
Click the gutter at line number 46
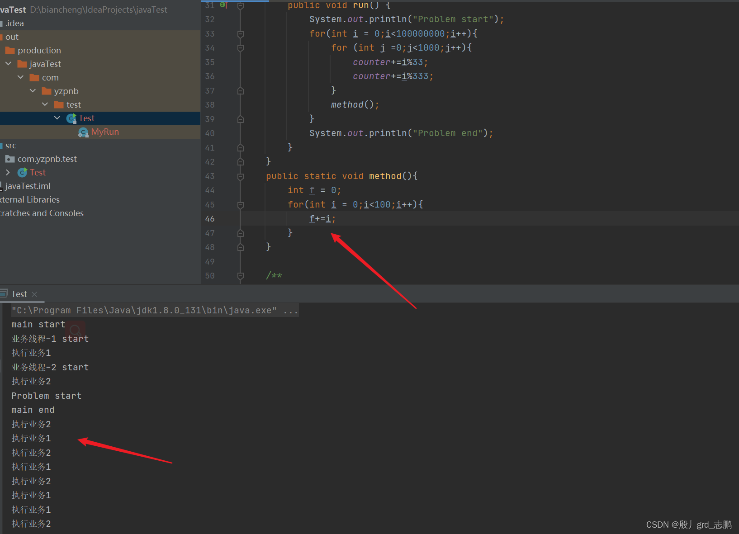tap(210, 219)
